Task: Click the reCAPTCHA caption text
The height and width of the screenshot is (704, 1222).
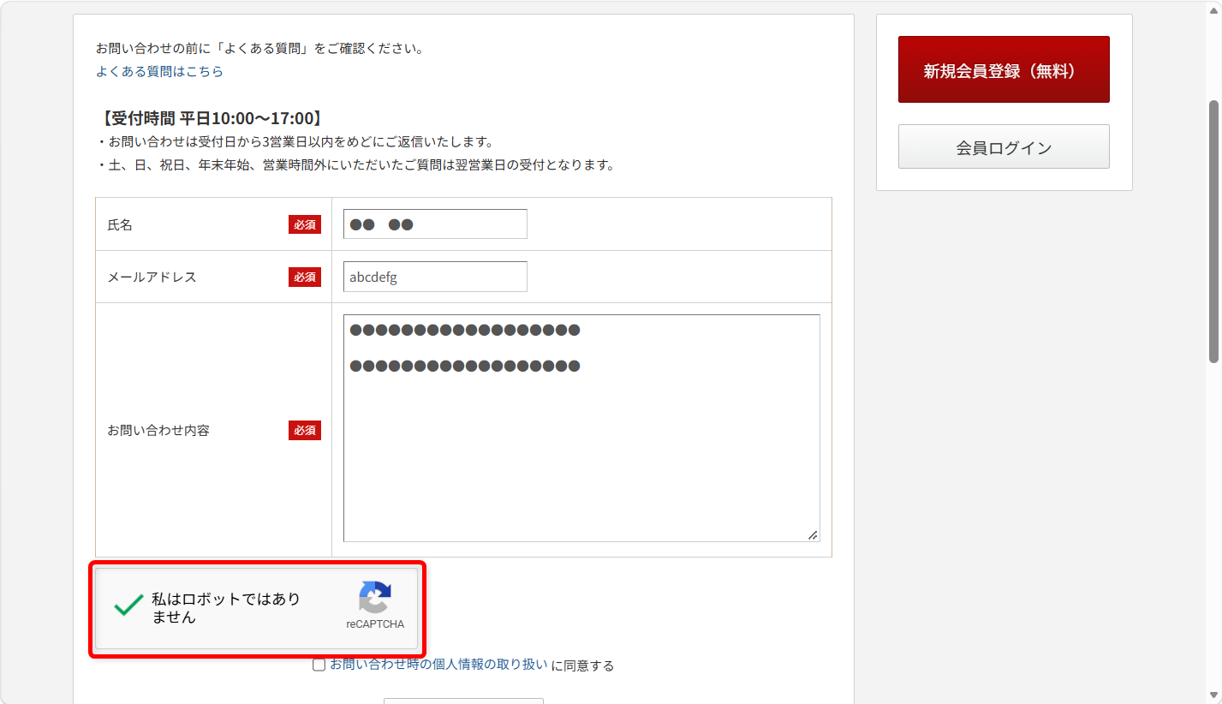Action: tap(375, 624)
